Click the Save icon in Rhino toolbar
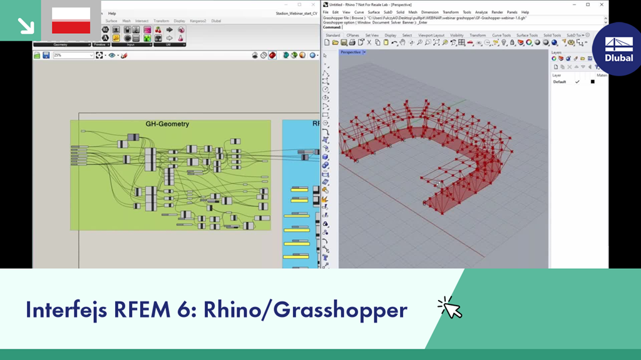 click(344, 42)
